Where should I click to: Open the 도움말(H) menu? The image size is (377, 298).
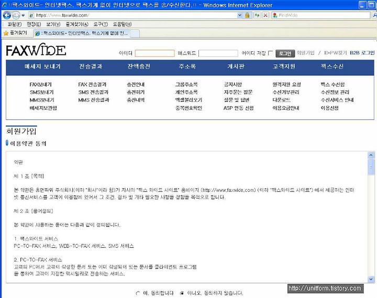tap(122, 24)
